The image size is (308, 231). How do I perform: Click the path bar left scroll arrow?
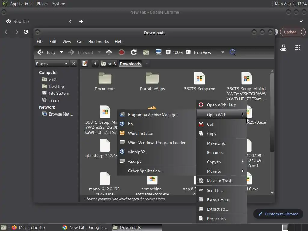pyautogui.click(x=95, y=64)
